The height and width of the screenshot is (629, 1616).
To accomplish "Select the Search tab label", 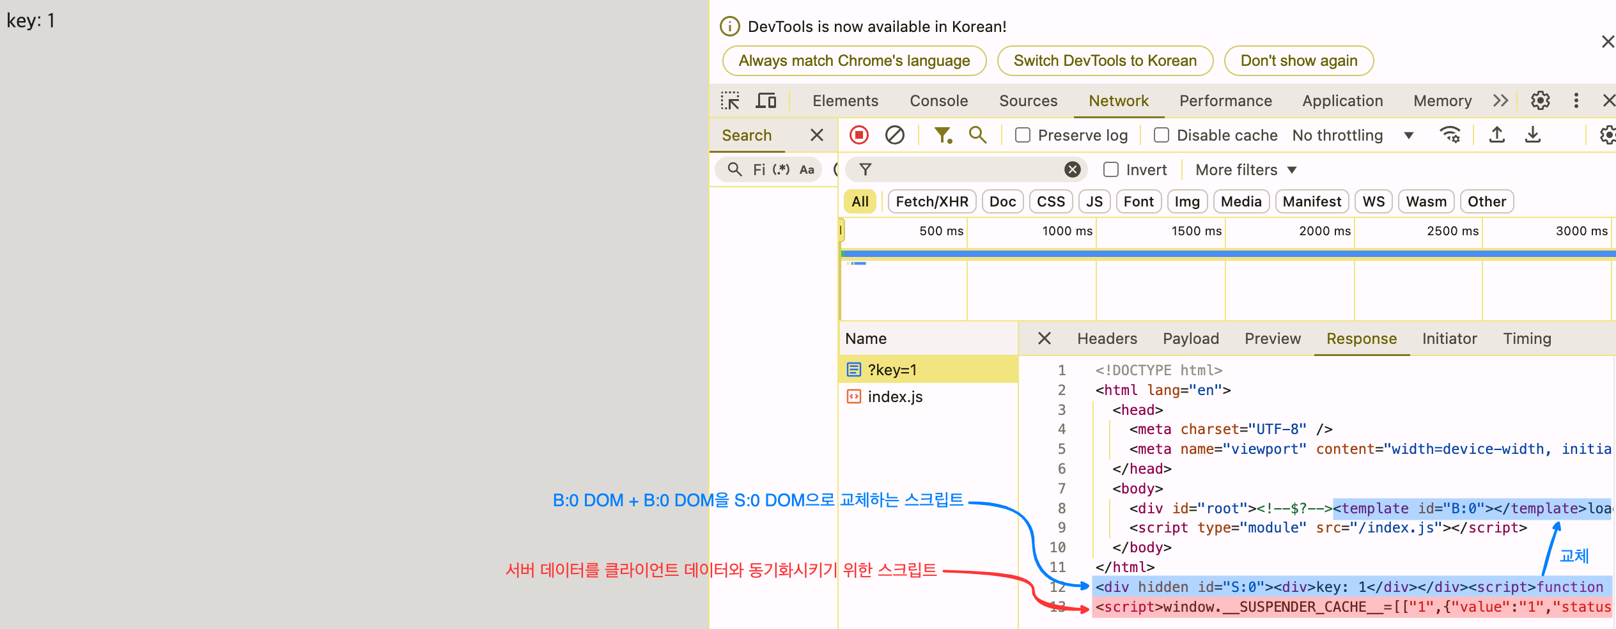I will (x=747, y=135).
